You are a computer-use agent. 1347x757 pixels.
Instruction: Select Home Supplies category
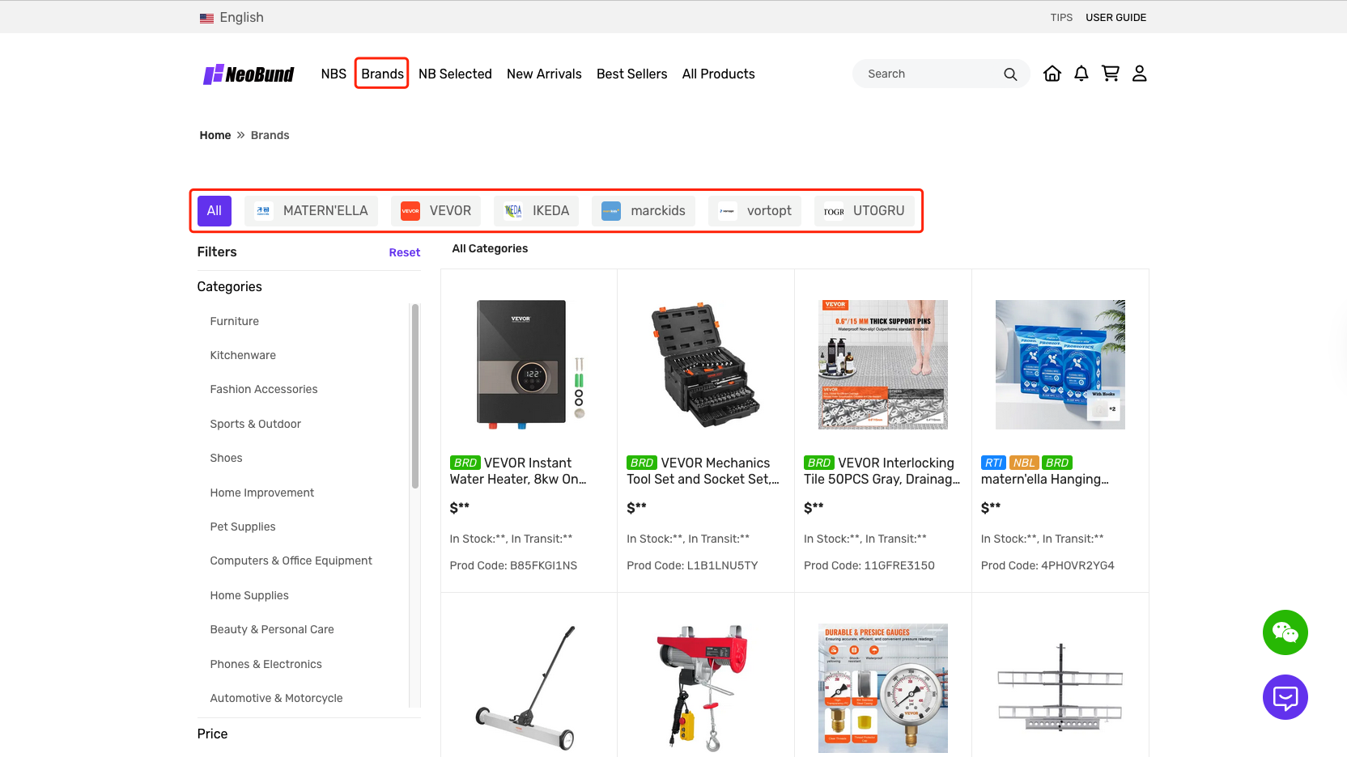point(249,595)
